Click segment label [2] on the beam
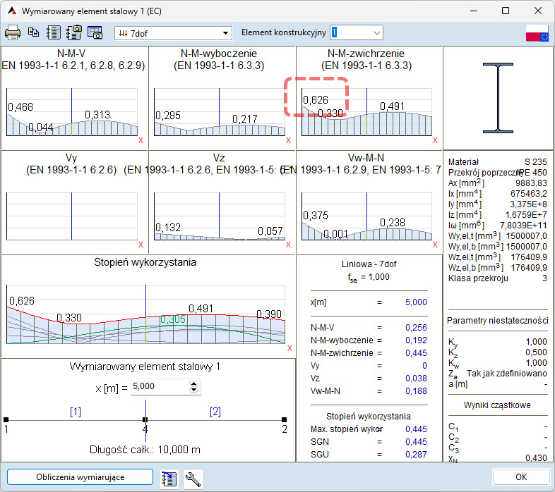Screen dimensions: 555x492 coord(215,412)
